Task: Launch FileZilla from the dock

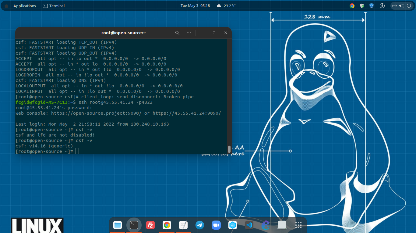Action: tap(150, 225)
